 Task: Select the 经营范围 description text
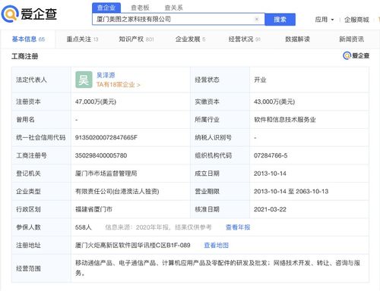pyautogui.click(x=217, y=268)
